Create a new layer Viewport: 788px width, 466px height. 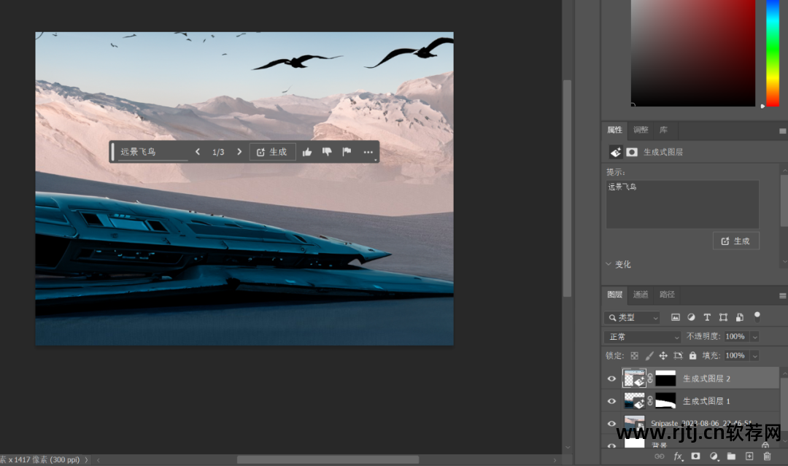(x=749, y=457)
